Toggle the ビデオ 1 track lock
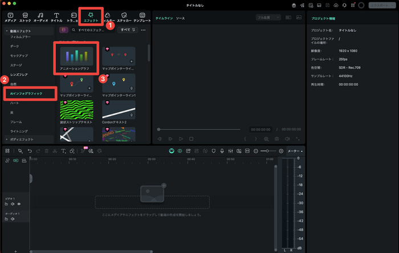 (x=6, y=204)
